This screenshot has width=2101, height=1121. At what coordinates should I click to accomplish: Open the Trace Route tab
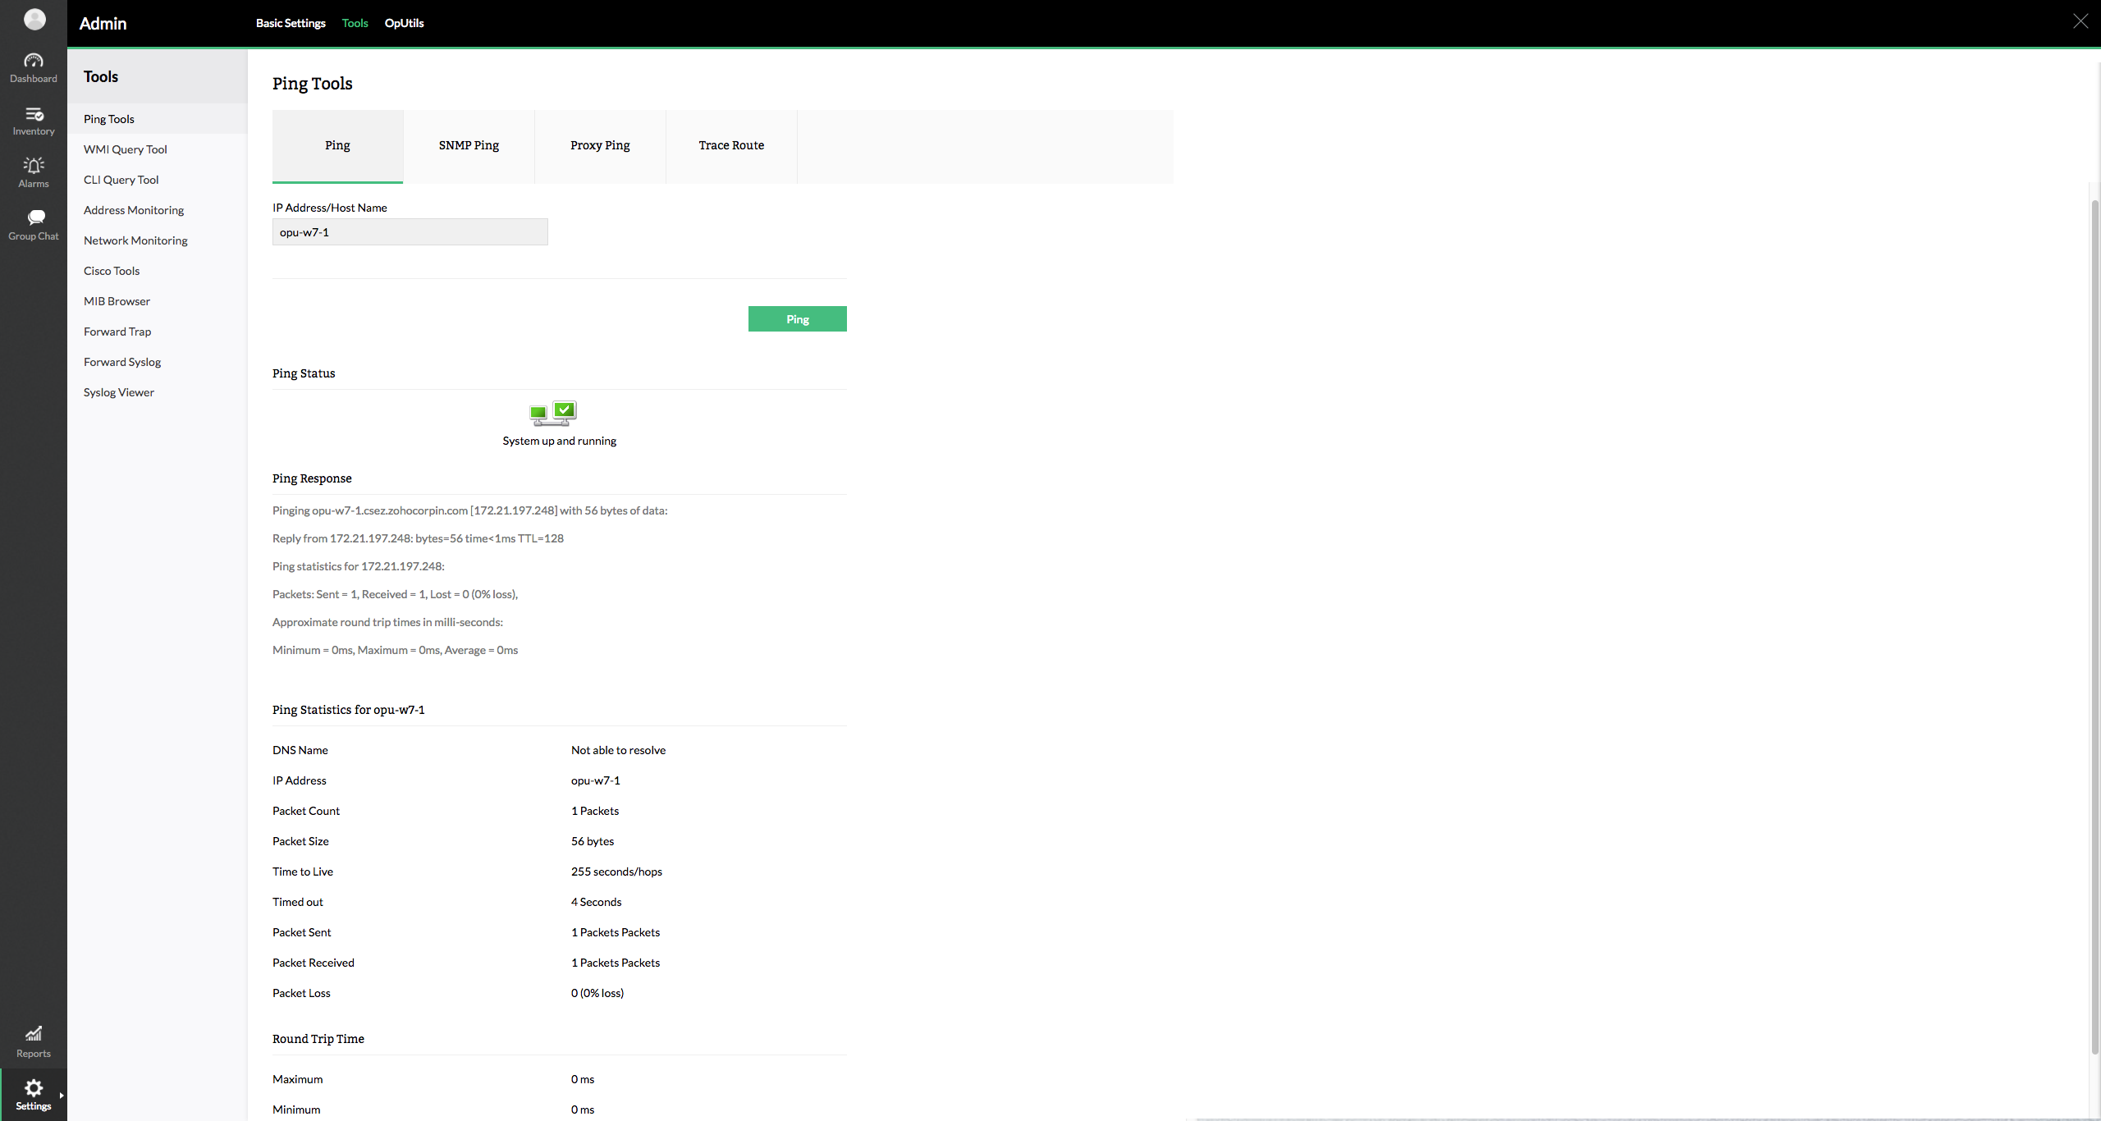pos(731,145)
